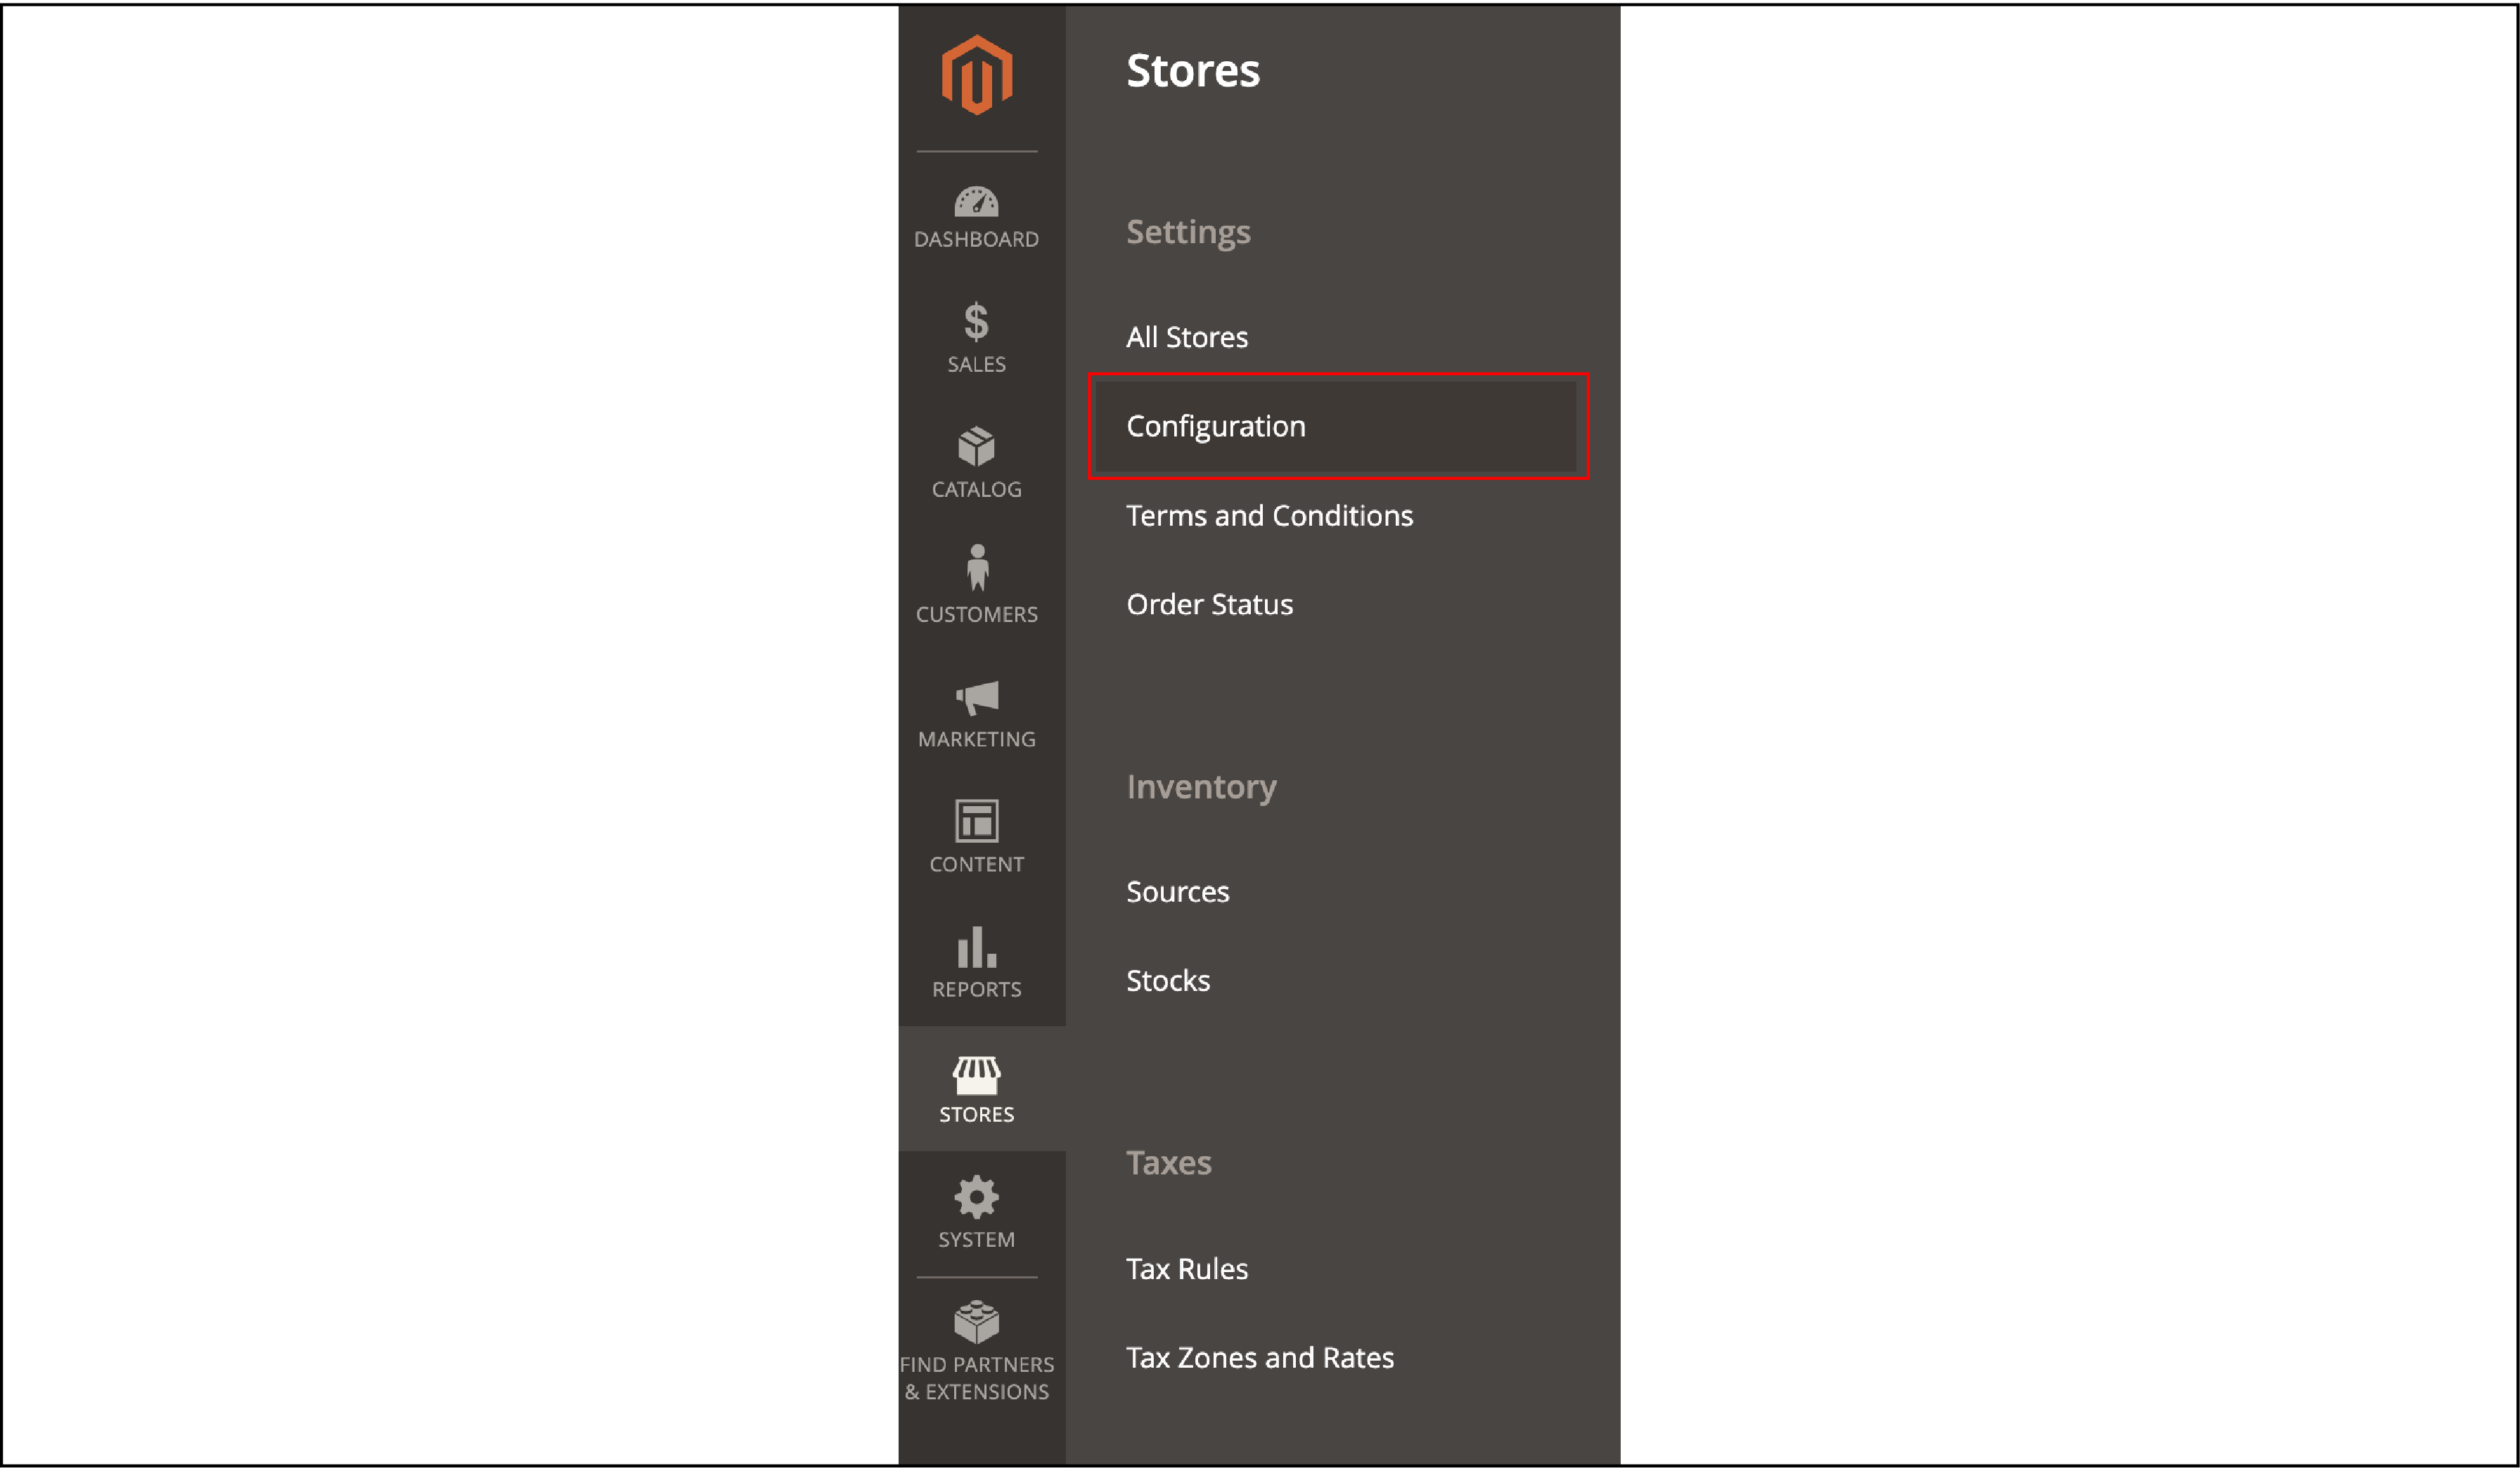
Task: Select Sources under Inventory
Action: [x=1178, y=891]
